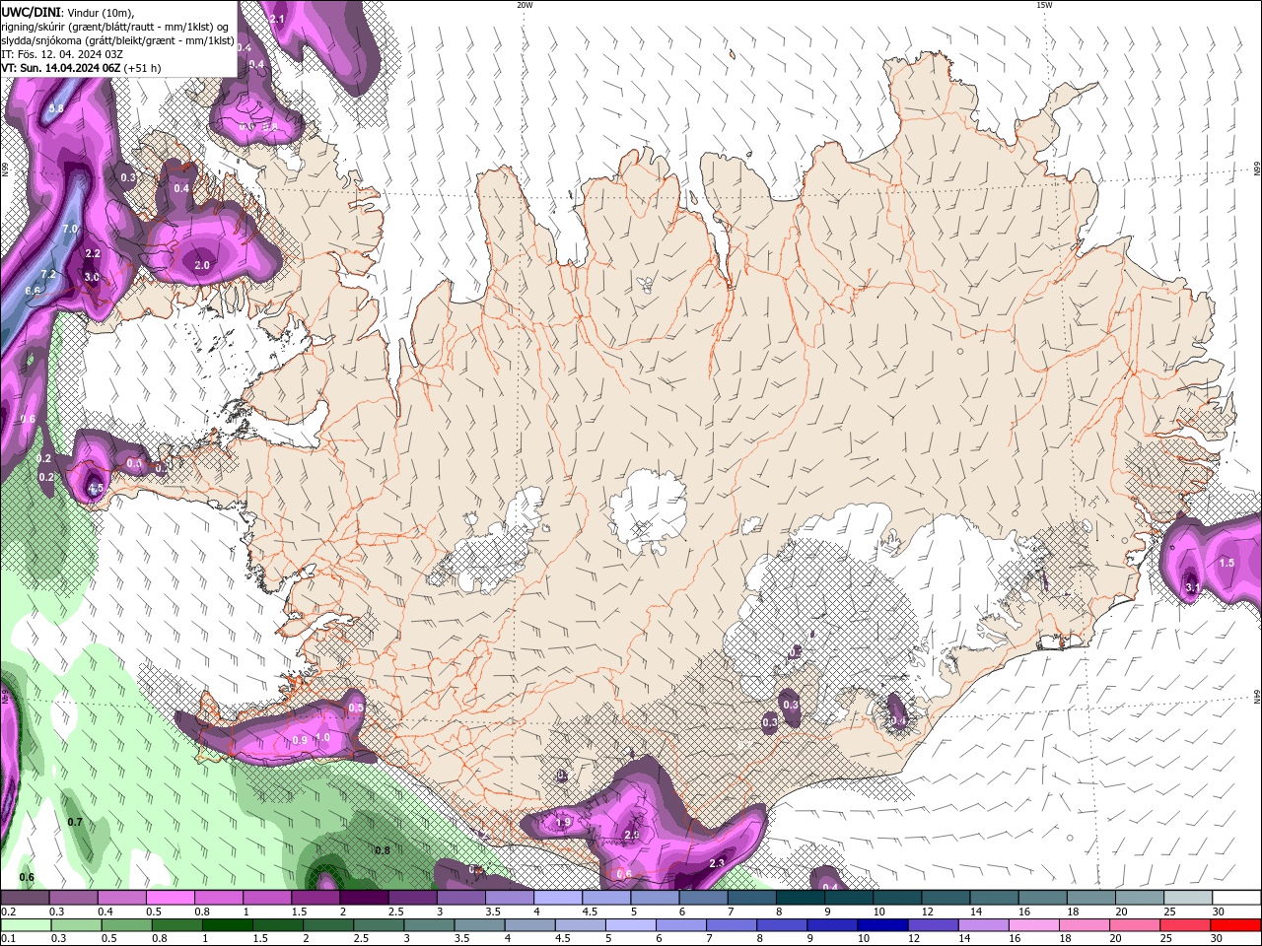Image resolution: width=1262 pixels, height=946 pixels.
Task: Click the dark green 1 swatch in the bottom legend
Action: pyautogui.click(x=228, y=925)
